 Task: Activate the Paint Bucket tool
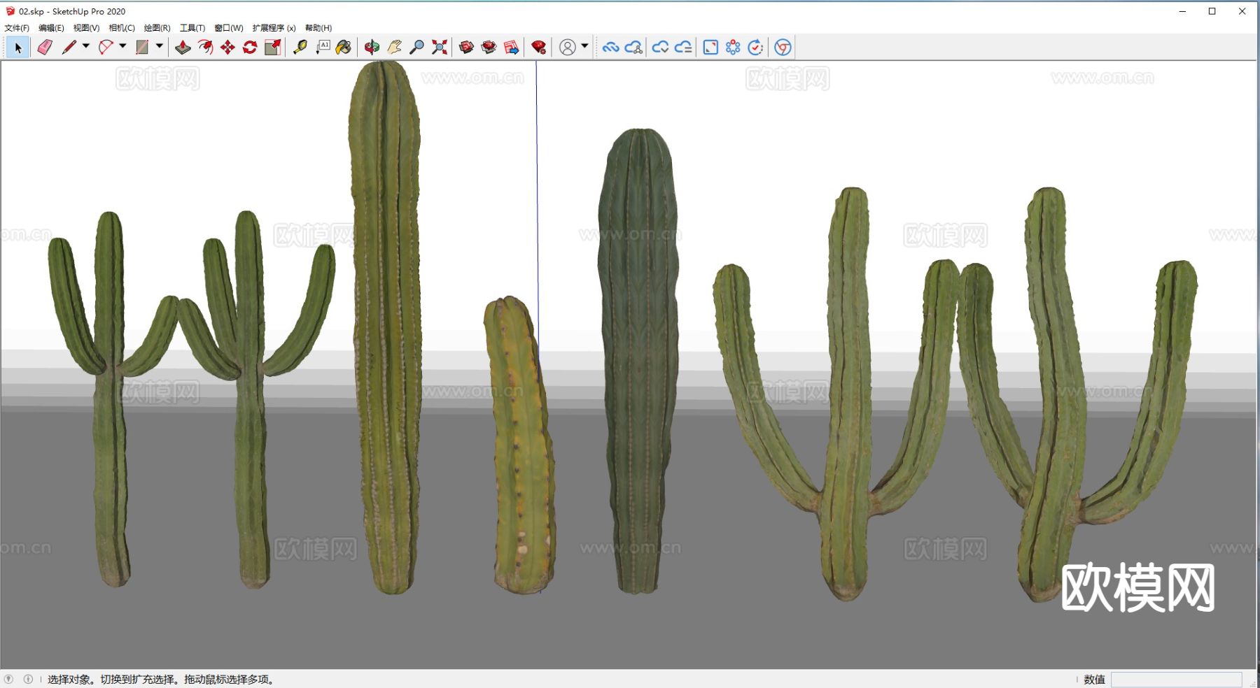pos(344,47)
